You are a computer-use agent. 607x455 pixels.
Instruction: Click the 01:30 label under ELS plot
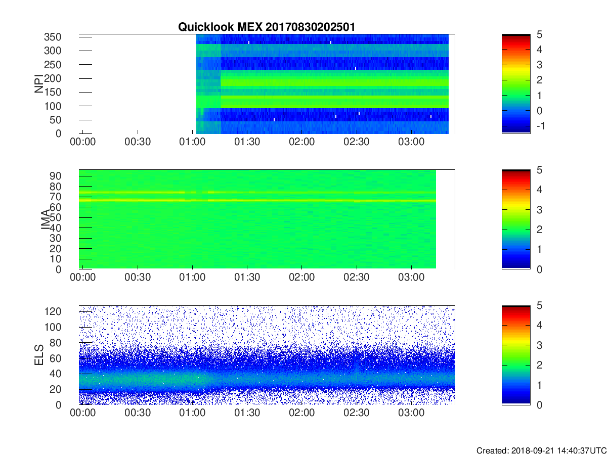tap(247, 414)
